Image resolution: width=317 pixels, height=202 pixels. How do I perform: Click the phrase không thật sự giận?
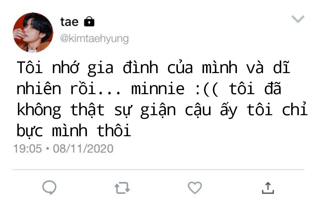pos(96,110)
